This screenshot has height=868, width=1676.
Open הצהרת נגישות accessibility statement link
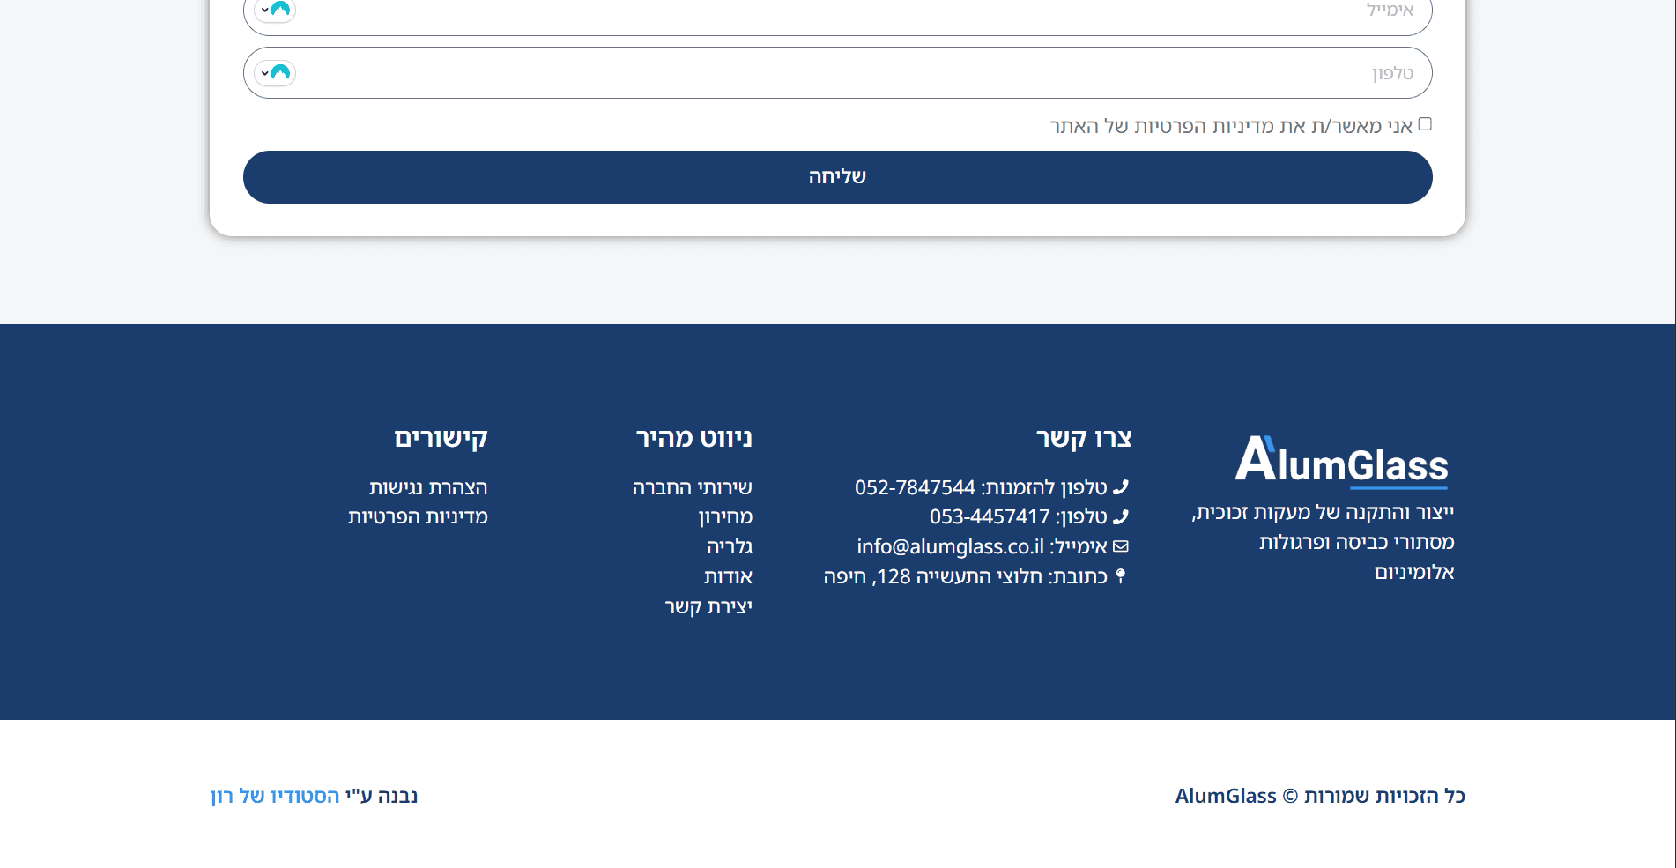coord(428,487)
